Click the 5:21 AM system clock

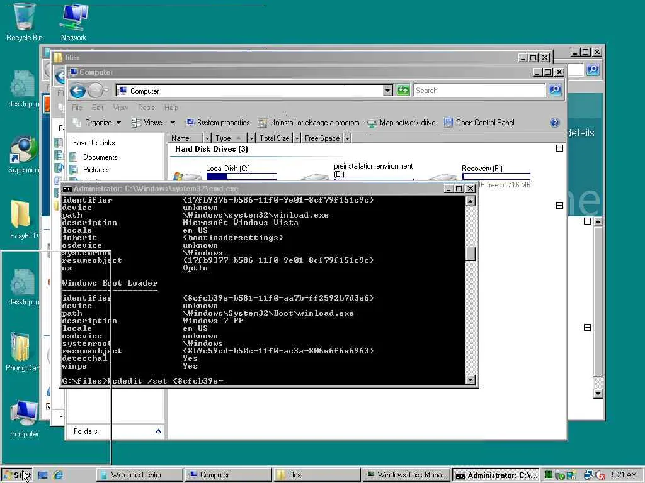(x=624, y=475)
